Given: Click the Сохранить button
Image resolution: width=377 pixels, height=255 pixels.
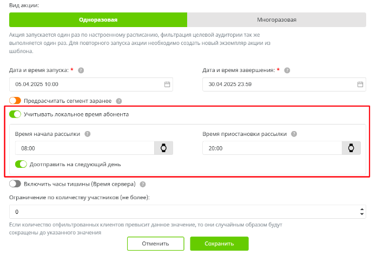Looking at the screenshot, I should pyautogui.click(x=219, y=244).
